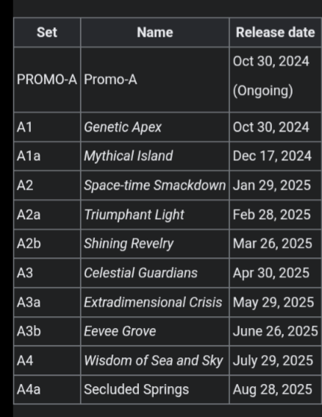Select the PROMO-A set code cell
The height and width of the screenshot is (417, 322).
[47, 79]
